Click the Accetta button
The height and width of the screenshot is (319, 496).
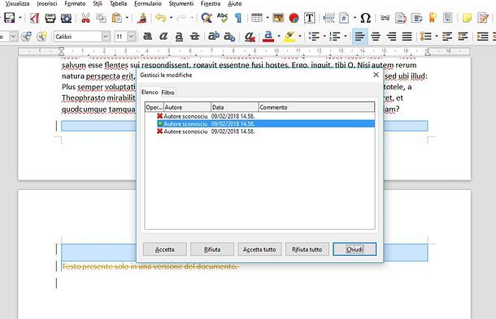pos(164,249)
